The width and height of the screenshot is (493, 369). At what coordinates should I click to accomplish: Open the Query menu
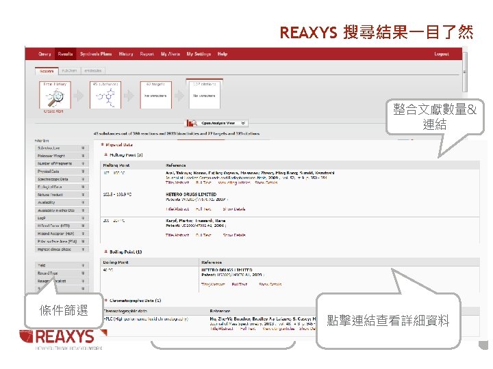[45, 54]
